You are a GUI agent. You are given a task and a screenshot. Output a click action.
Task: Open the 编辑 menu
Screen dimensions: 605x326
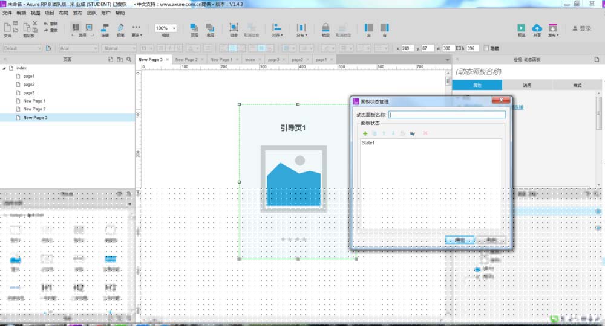[21, 13]
